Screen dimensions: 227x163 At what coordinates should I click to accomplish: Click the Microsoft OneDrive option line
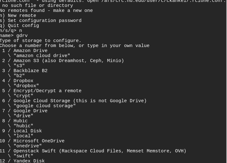click(x=39, y=141)
